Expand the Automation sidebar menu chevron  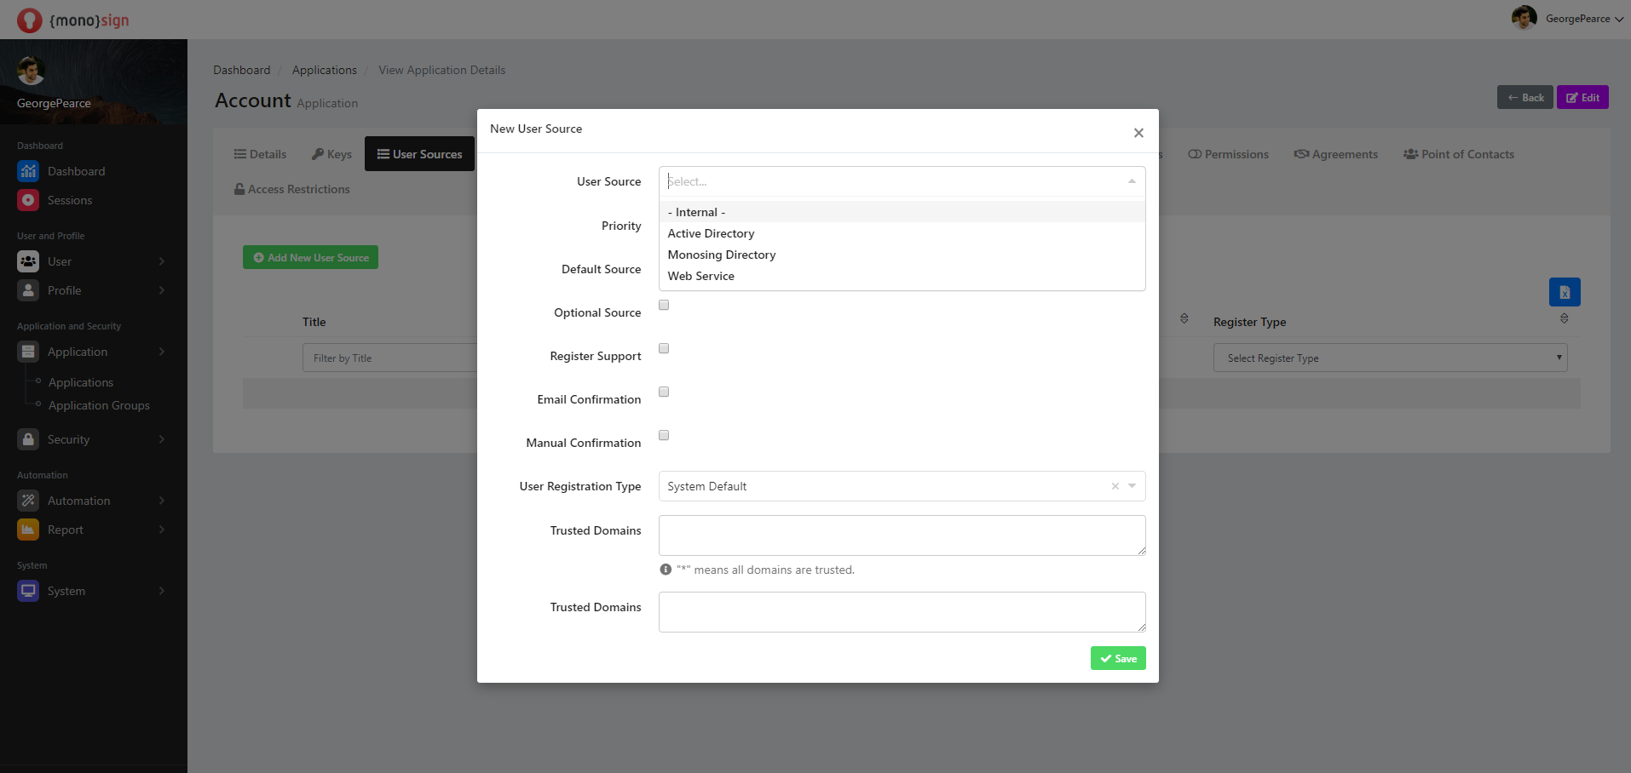[x=162, y=501]
